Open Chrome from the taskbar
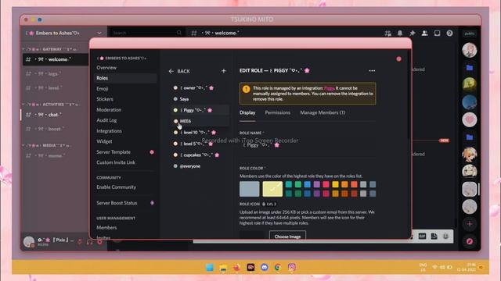Viewport: 501px width, 281px height. [x=278, y=267]
